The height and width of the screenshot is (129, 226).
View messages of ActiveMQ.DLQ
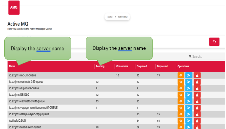(x=181, y=121)
